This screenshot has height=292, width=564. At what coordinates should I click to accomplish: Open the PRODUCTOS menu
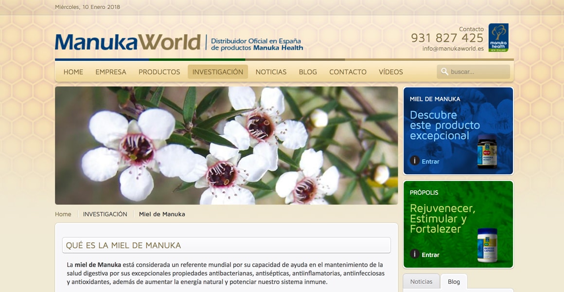(159, 72)
